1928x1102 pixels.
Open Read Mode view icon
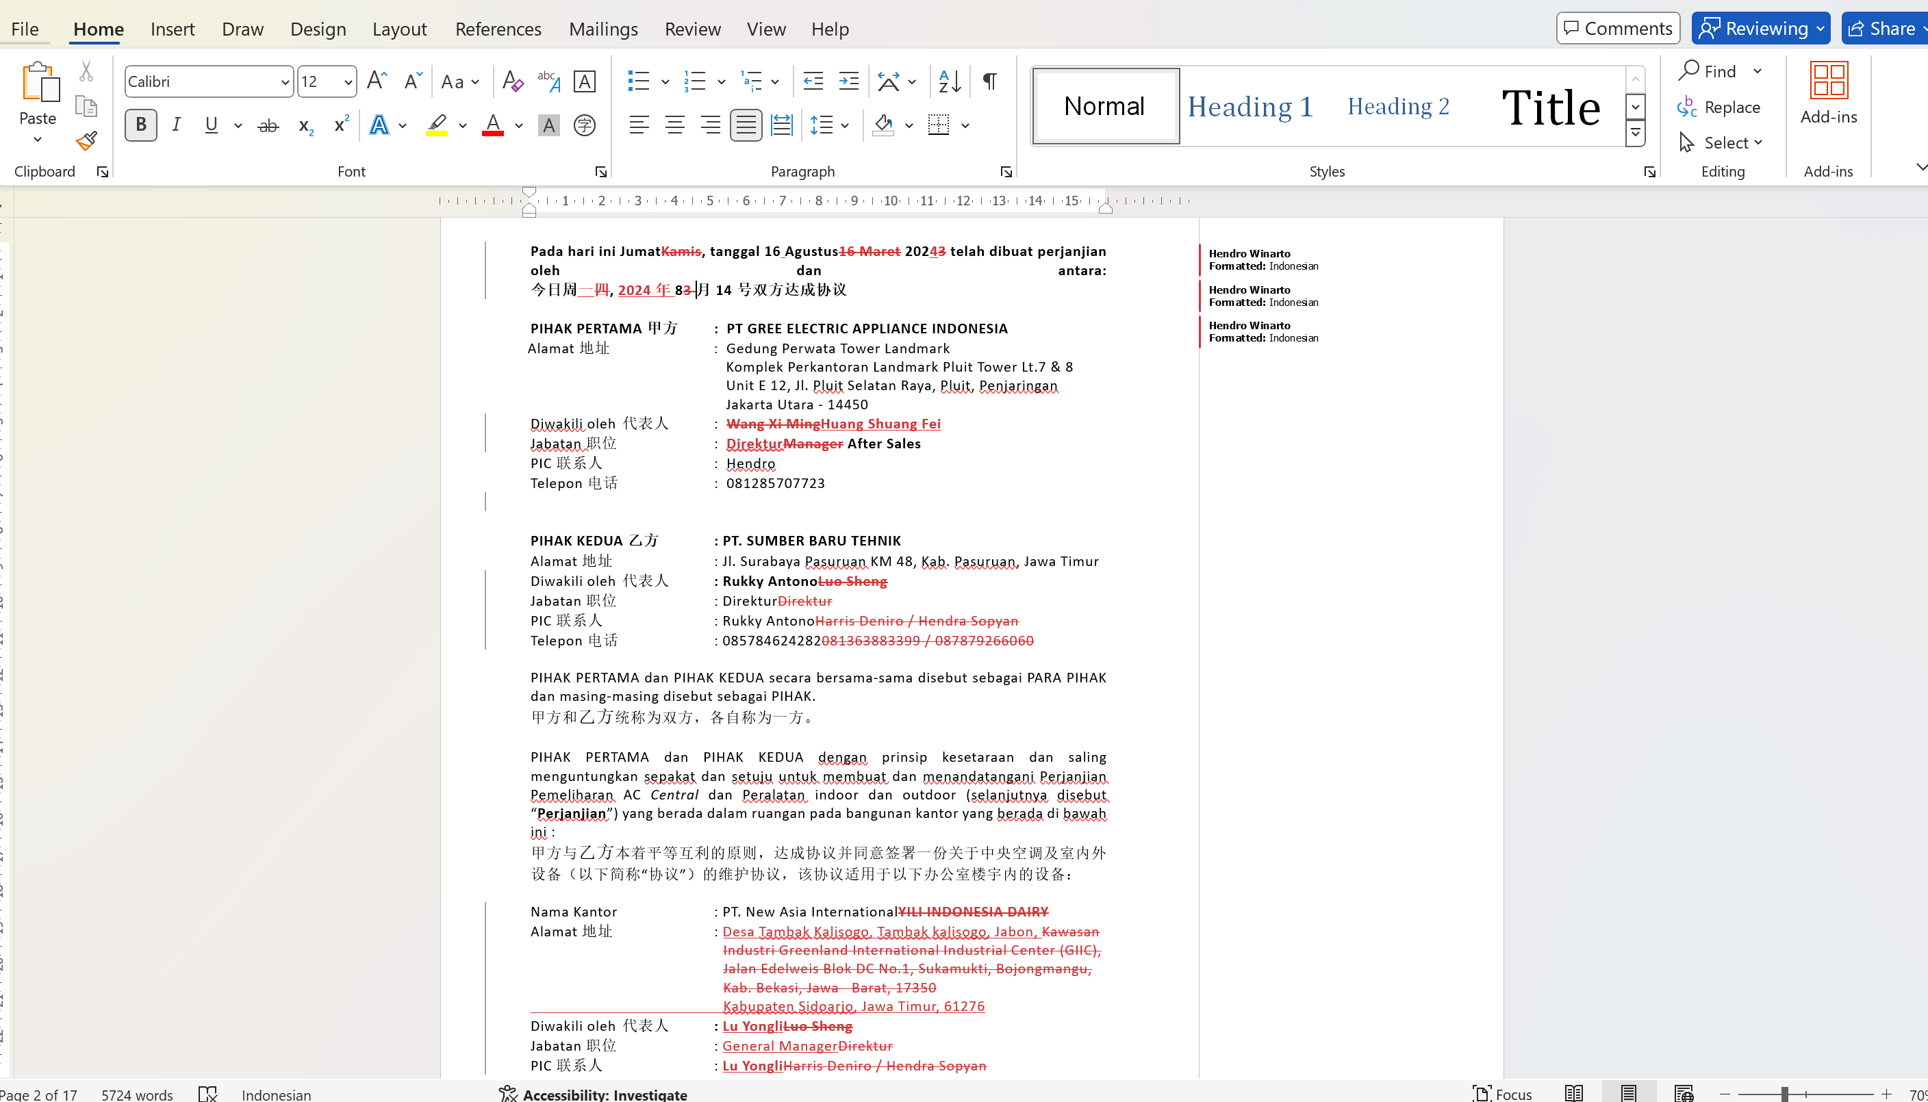[x=1574, y=1093]
